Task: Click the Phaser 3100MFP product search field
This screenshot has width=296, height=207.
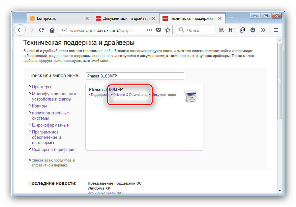Action: pyautogui.click(x=135, y=76)
